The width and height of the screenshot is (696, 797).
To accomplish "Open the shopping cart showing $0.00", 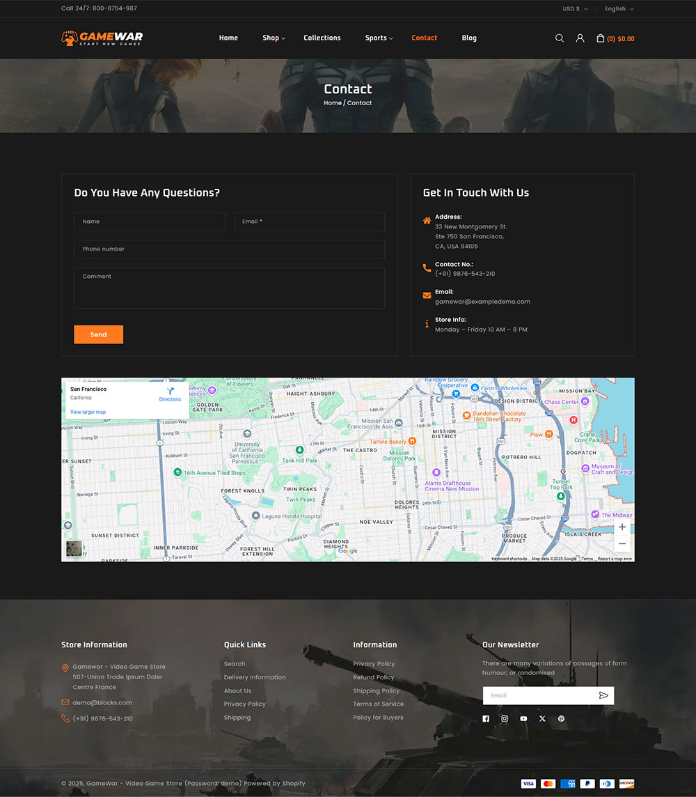I will [x=615, y=38].
